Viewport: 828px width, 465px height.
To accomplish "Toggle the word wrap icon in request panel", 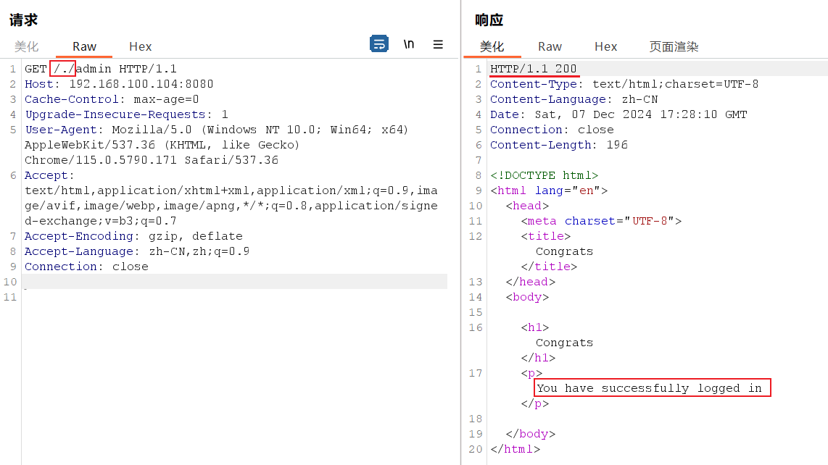I will click(x=378, y=44).
